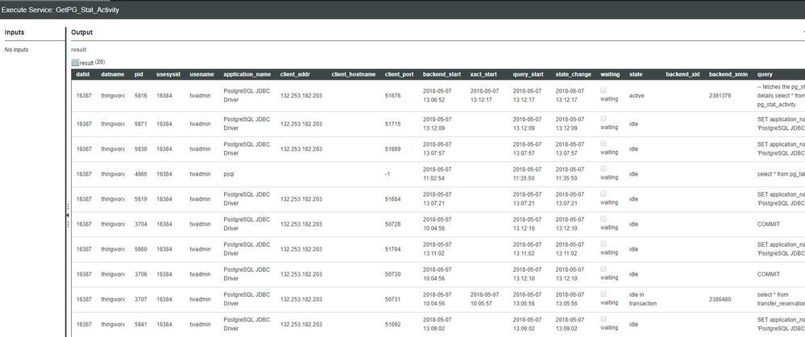Select the '-1' client port cell

pyautogui.click(x=388, y=174)
